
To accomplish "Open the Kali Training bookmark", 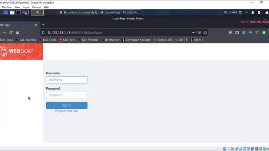I will 26,40.
